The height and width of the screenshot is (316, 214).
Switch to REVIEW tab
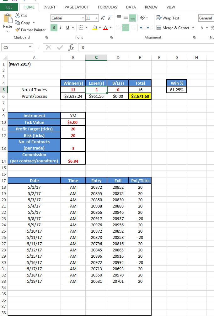click(151, 7)
